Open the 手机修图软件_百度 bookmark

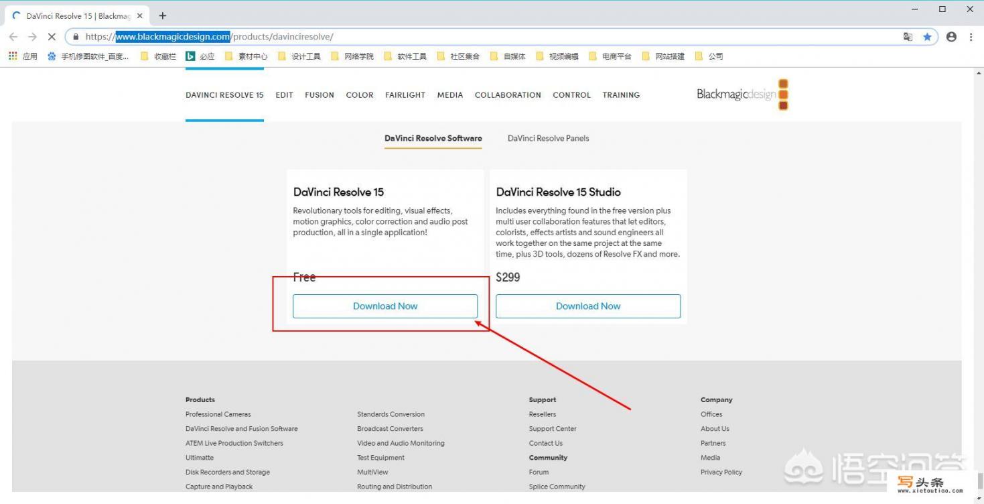point(88,56)
